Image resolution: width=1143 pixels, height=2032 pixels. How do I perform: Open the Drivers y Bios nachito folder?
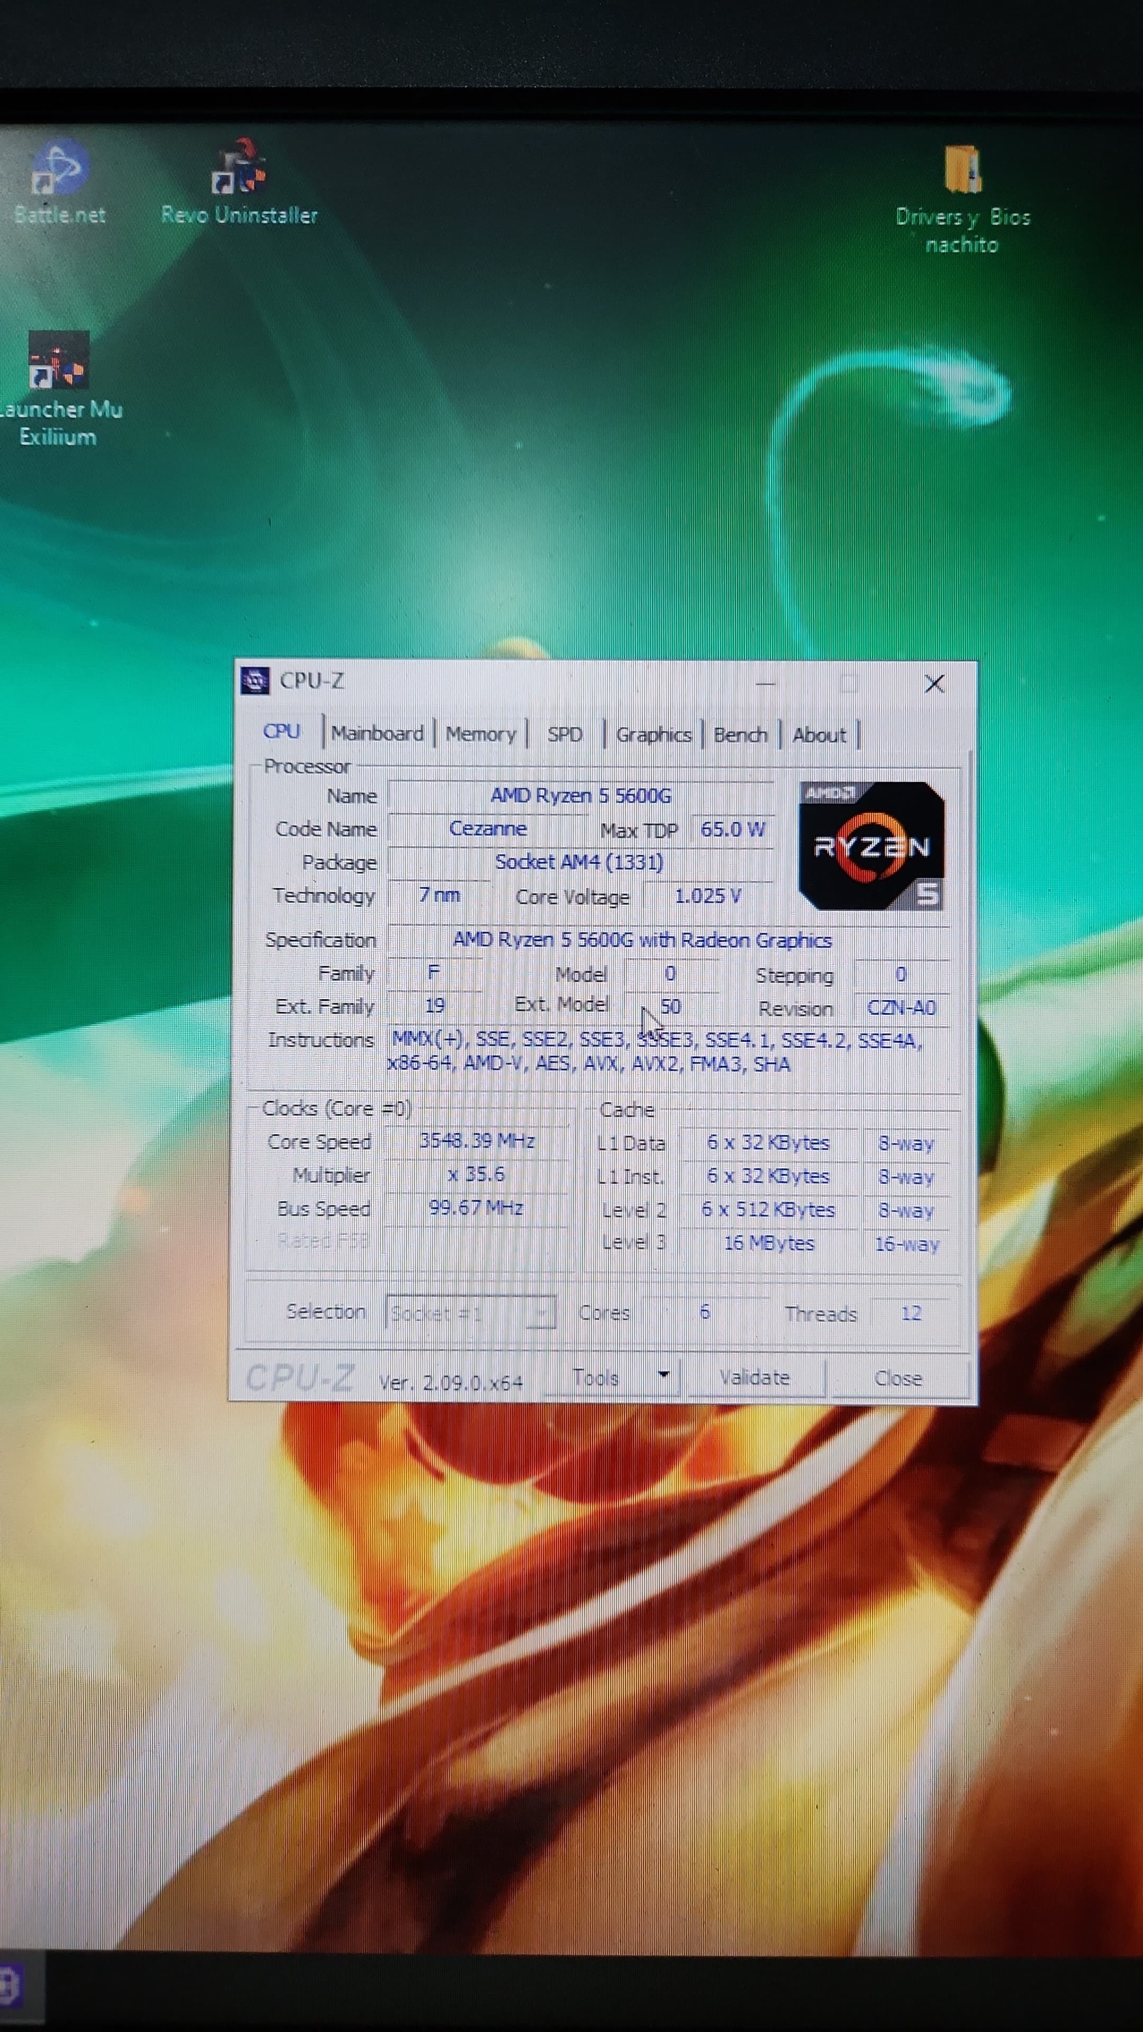tap(963, 199)
